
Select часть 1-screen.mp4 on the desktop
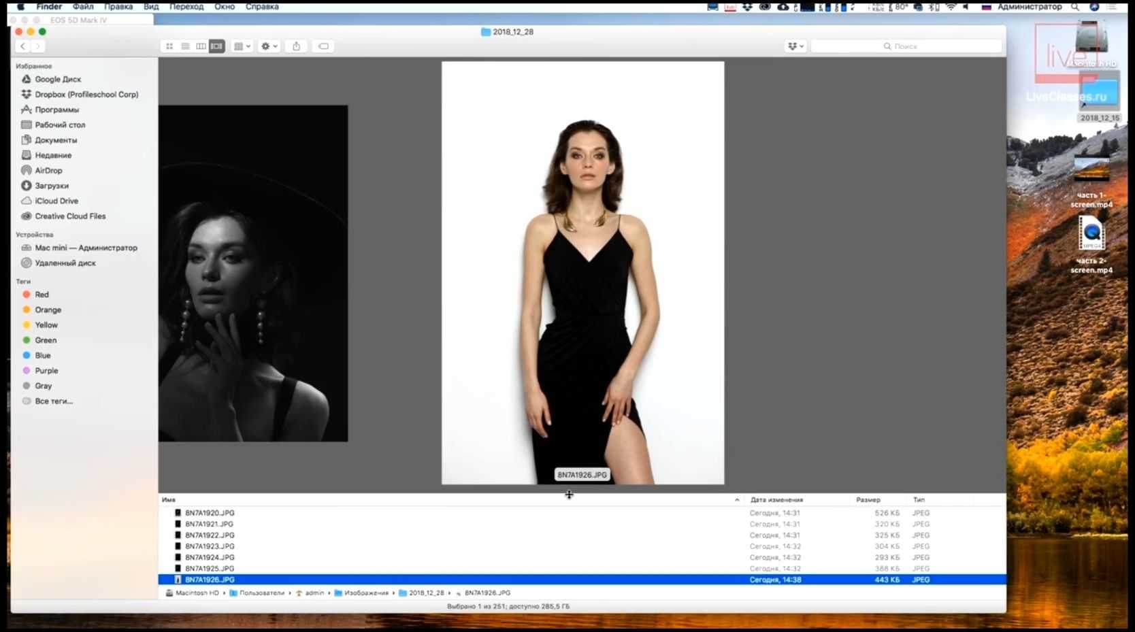click(x=1091, y=182)
